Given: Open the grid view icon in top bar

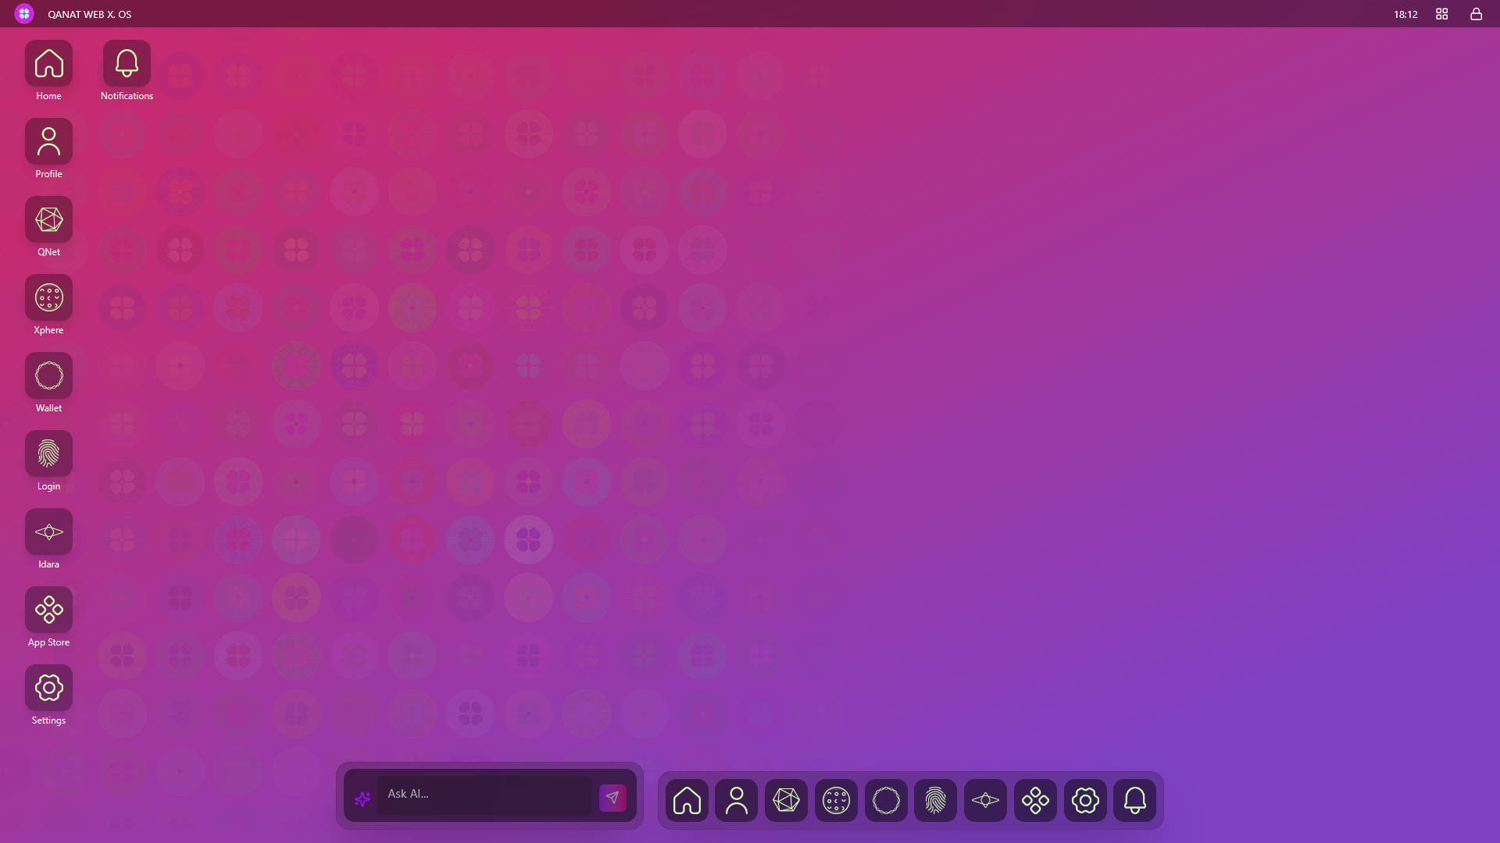Looking at the screenshot, I should [1442, 14].
